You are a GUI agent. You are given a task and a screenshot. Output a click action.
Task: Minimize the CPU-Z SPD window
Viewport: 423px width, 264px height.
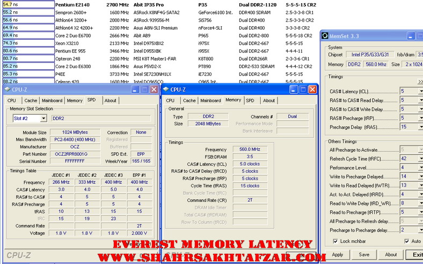135,90
